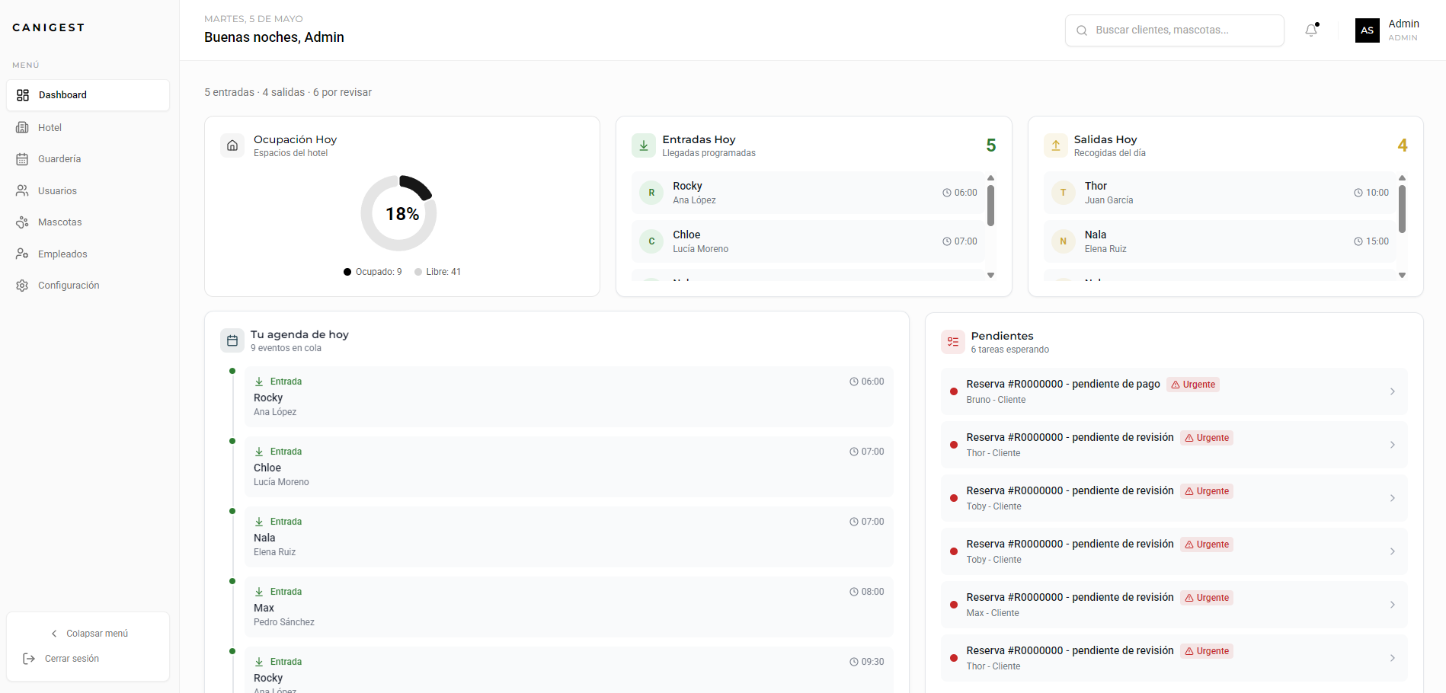This screenshot has width=1446, height=693.
Task: Click Chloe's C avatar in Entradas Hoy
Action: pos(651,241)
